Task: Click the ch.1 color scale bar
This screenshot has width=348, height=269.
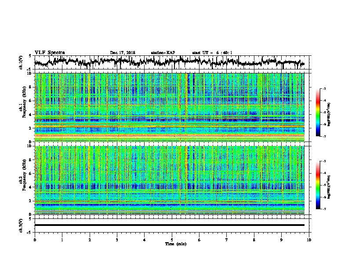Action: tap(318, 112)
